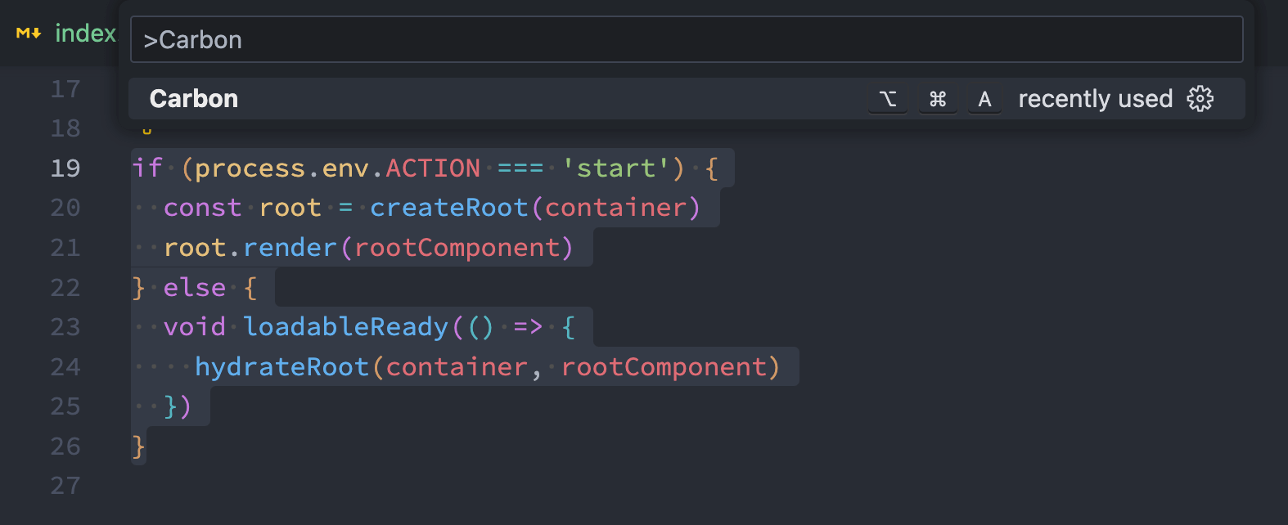Click the gear icon to configure Carbon keybinding
Viewport: 1288px width, 525px height.
coord(1200,99)
